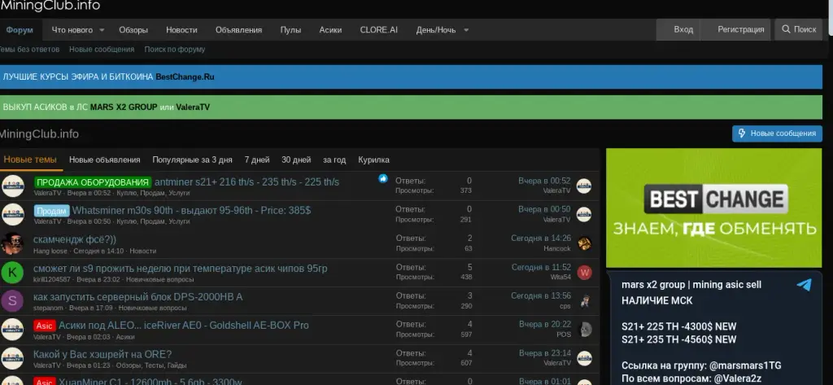Open red W avatar of Wita54

(x=584, y=272)
